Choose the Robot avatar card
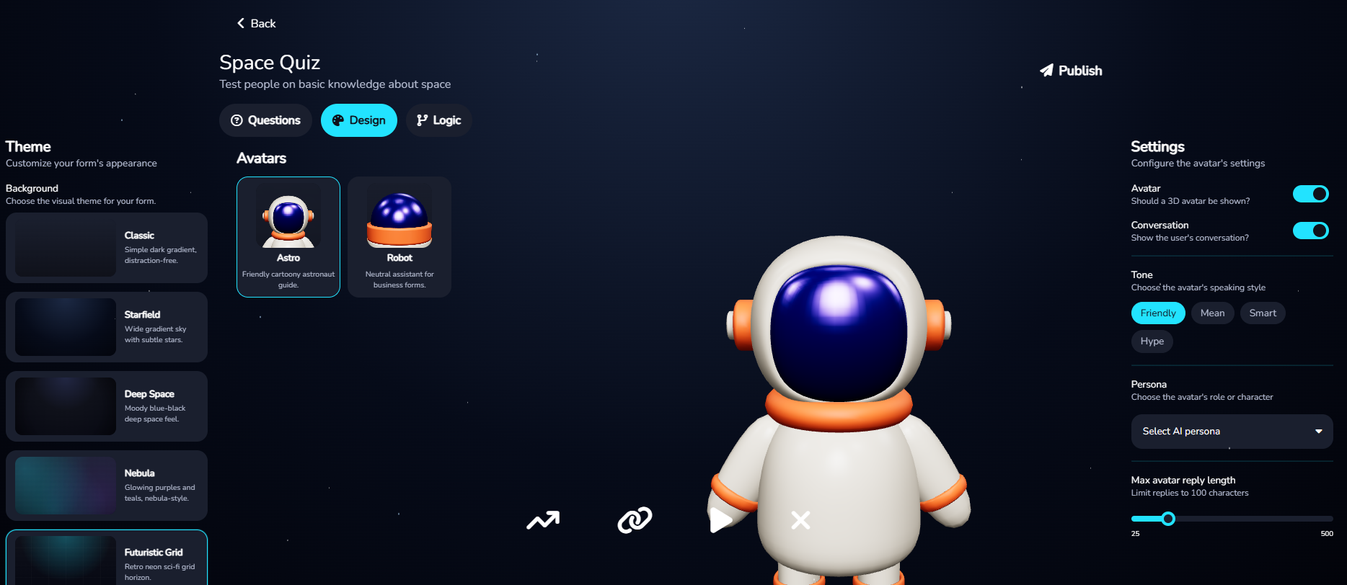 (x=399, y=236)
